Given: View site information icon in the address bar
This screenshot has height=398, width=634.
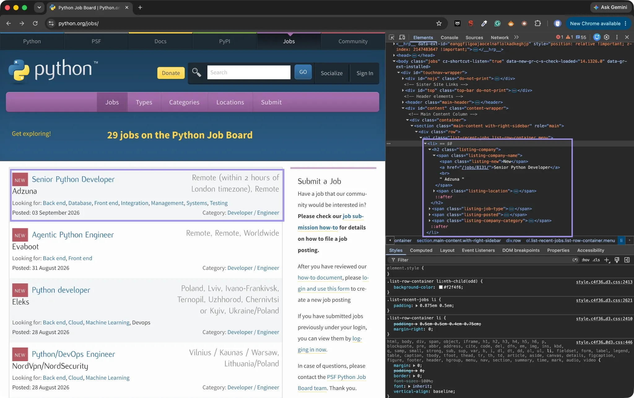Looking at the screenshot, I should click(51, 24).
